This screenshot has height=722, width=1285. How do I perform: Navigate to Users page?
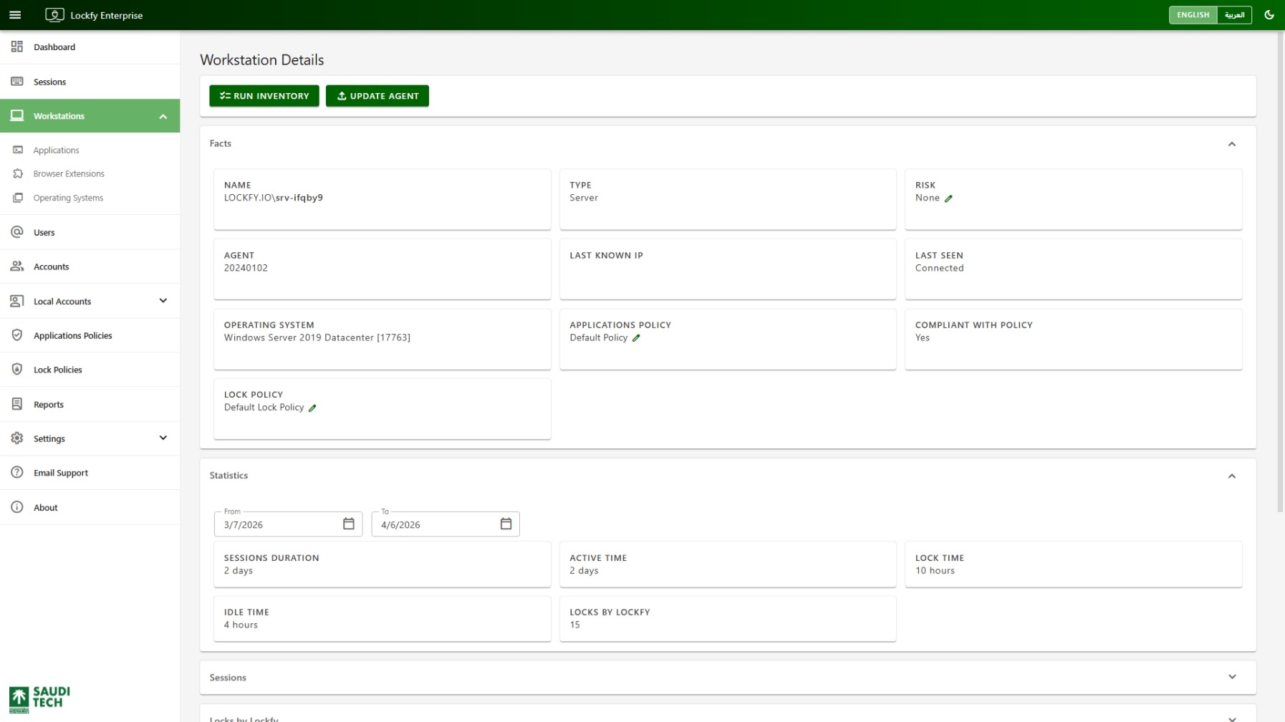pos(90,232)
